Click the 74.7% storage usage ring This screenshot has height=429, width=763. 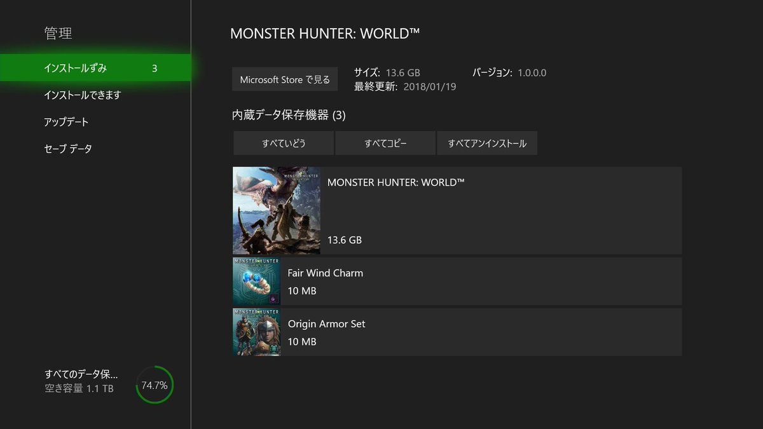click(155, 385)
